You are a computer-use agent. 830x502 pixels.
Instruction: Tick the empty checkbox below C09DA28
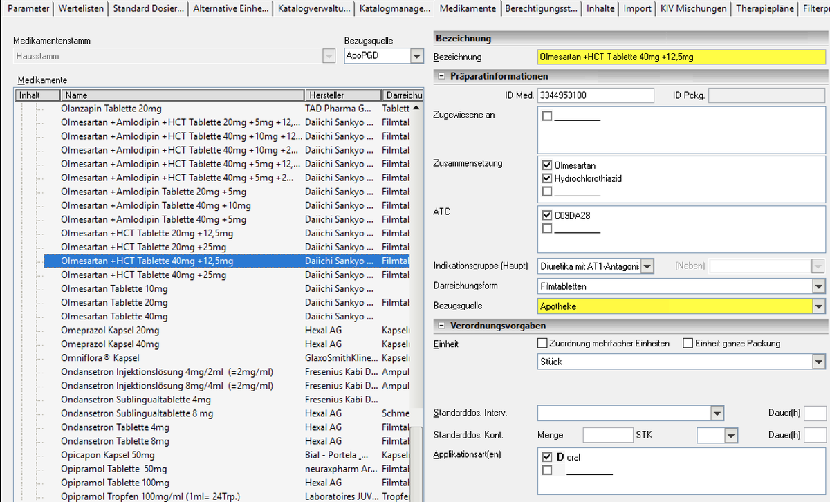(x=547, y=228)
